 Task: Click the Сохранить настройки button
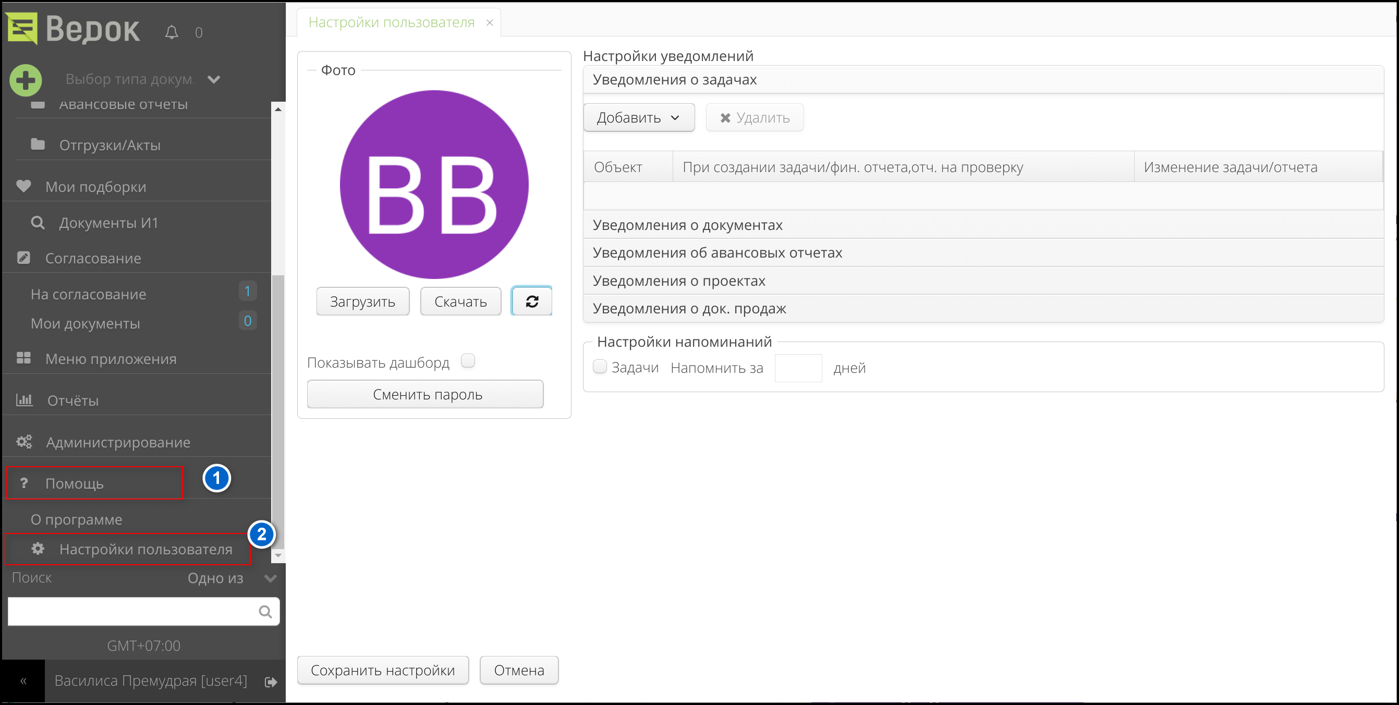pyautogui.click(x=382, y=670)
